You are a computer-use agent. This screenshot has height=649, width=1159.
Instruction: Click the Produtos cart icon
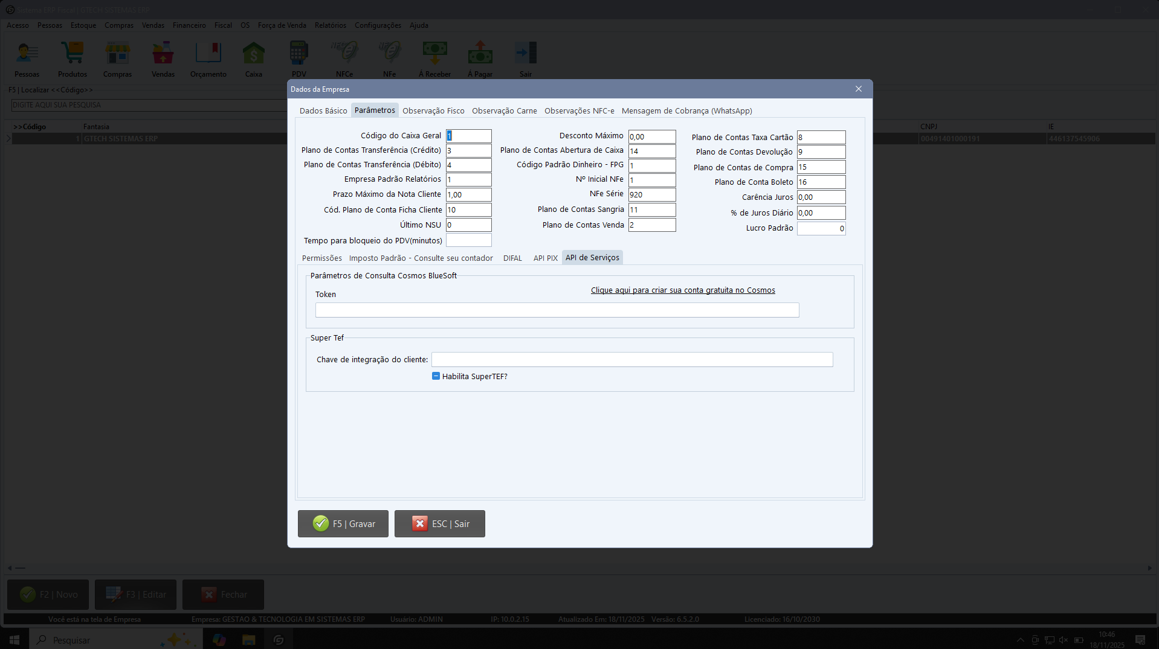click(72, 59)
